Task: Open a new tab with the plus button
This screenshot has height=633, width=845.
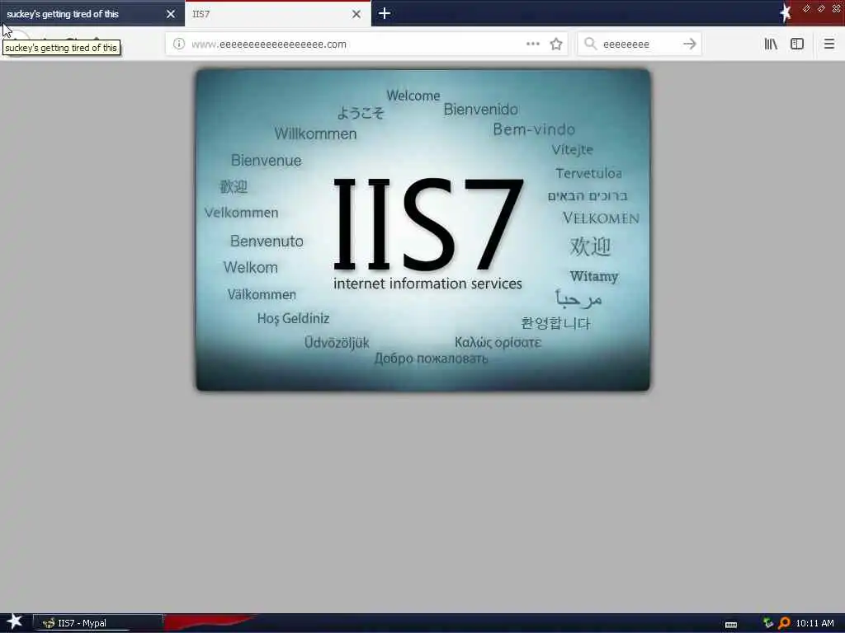Action: 385,13
